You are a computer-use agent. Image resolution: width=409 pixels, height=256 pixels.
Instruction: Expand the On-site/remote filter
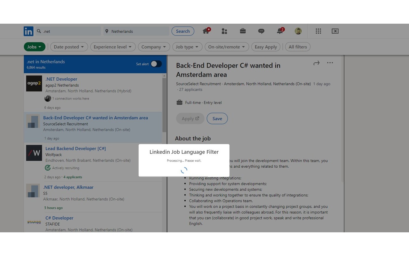point(227,47)
